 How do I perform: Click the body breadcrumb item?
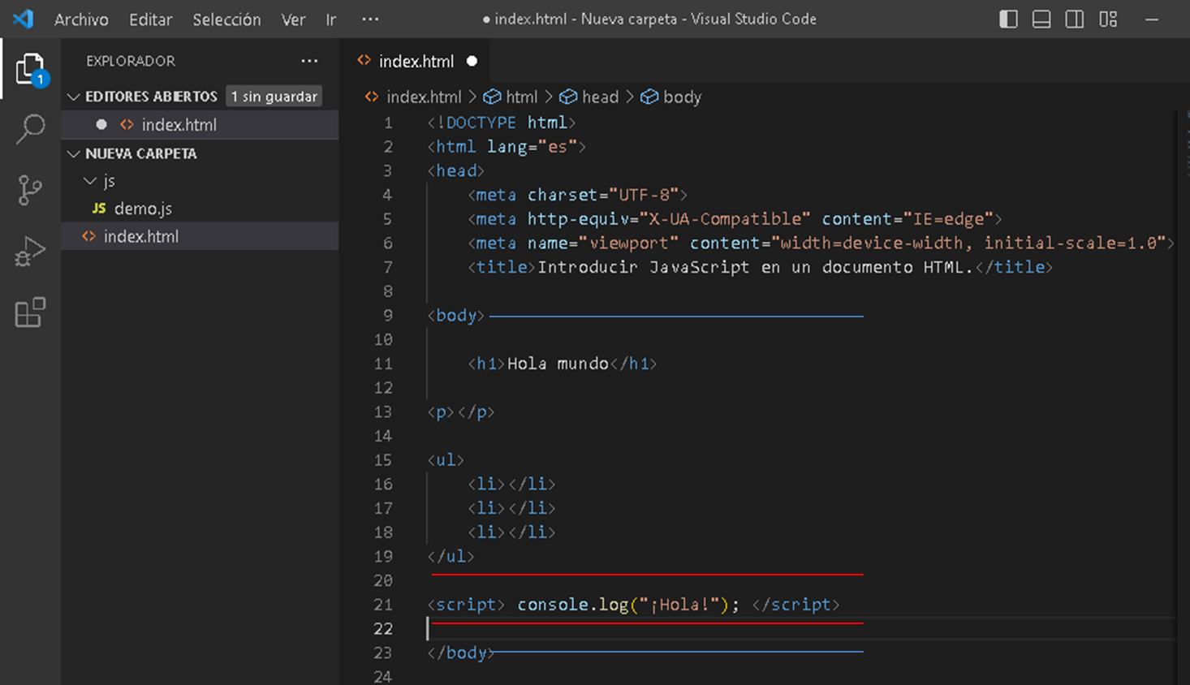coord(682,97)
